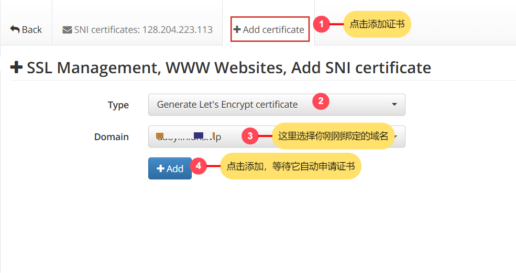Click the yellow callout "这里选择你刚刚绑定的域名"
Screen dimensions: 516x273
tap(333, 136)
